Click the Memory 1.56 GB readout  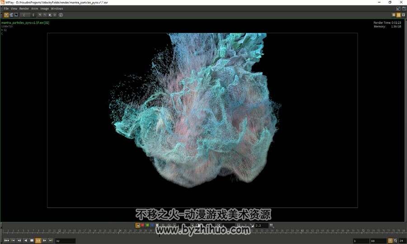[387, 27]
